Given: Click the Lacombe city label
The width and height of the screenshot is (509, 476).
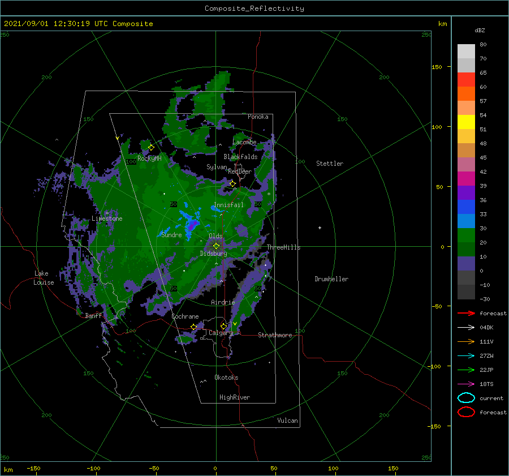Looking at the screenshot, I should [x=244, y=142].
